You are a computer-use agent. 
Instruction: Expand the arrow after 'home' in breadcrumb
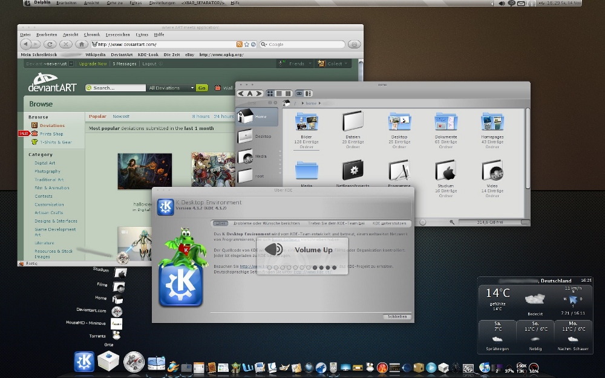click(320, 103)
